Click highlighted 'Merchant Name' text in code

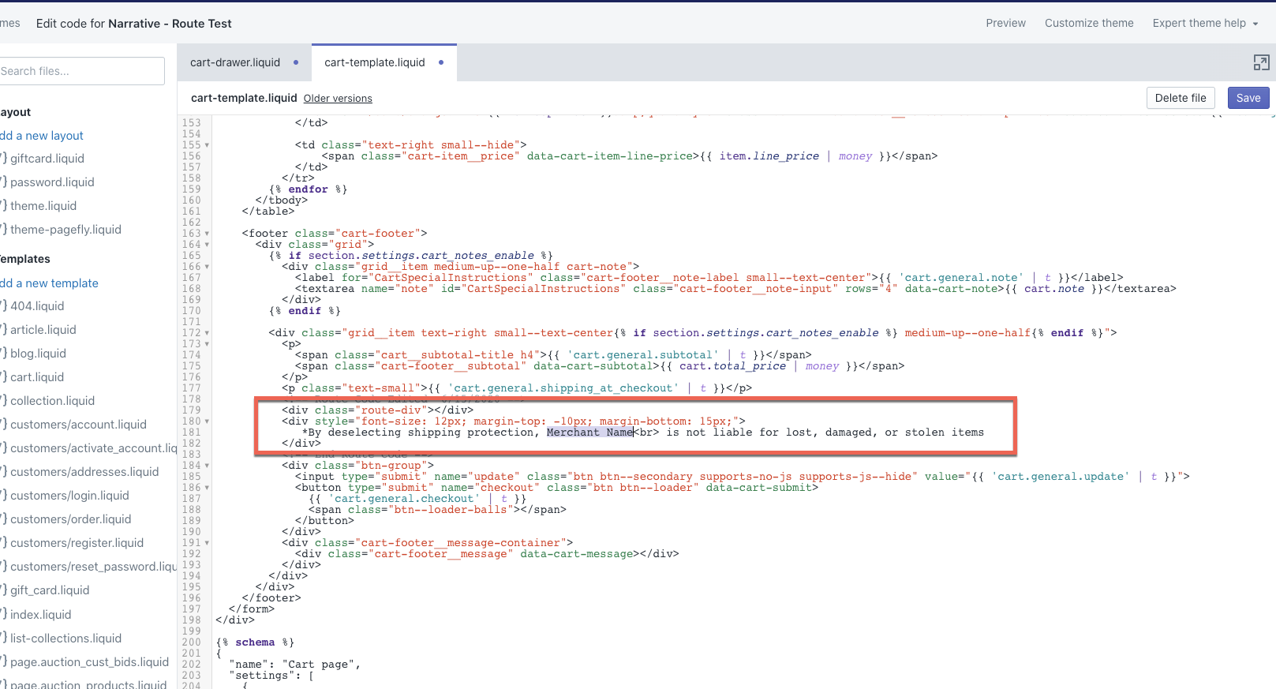tap(589, 432)
